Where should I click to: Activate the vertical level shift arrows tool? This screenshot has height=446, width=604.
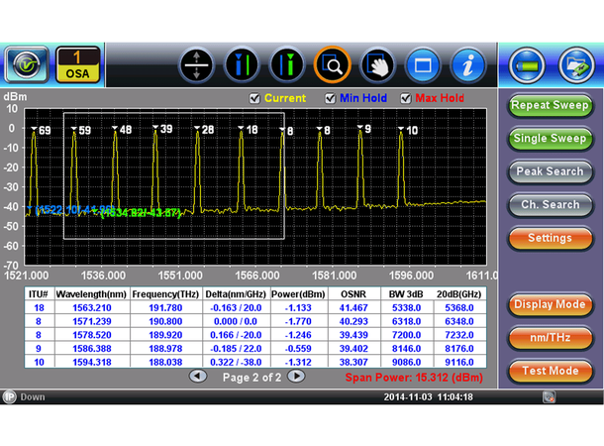tap(196, 65)
